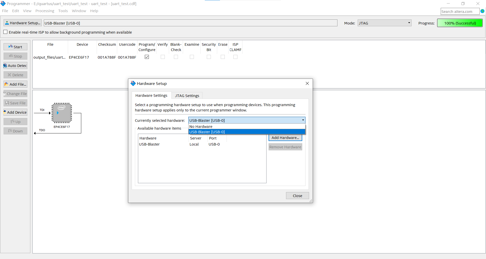The width and height of the screenshot is (486, 259).
Task: Open Hardware Setup from the toolbar icon
Action: point(7,23)
